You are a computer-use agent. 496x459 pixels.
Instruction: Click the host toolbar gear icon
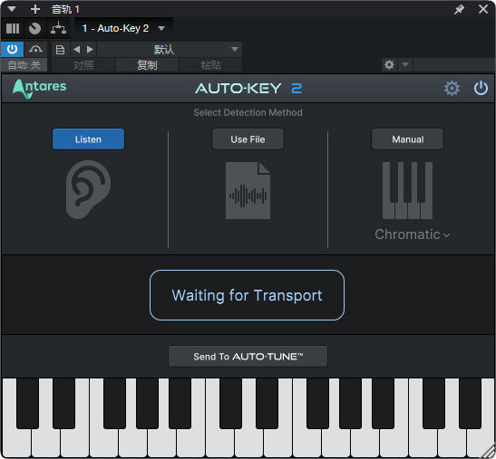(x=389, y=65)
